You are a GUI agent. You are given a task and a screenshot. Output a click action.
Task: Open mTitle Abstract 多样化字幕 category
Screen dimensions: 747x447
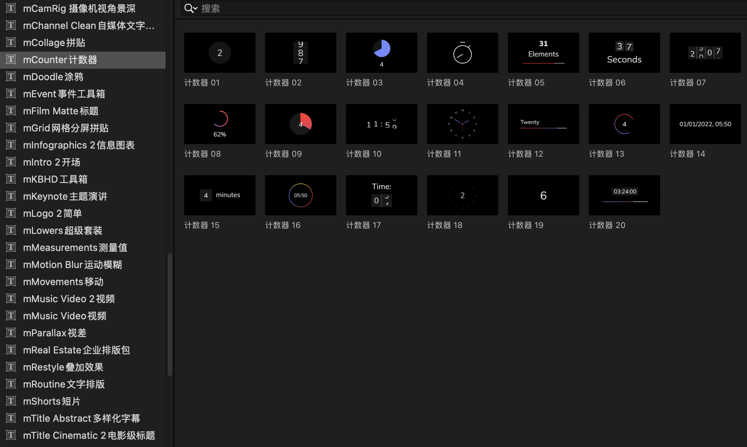[83, 418]
